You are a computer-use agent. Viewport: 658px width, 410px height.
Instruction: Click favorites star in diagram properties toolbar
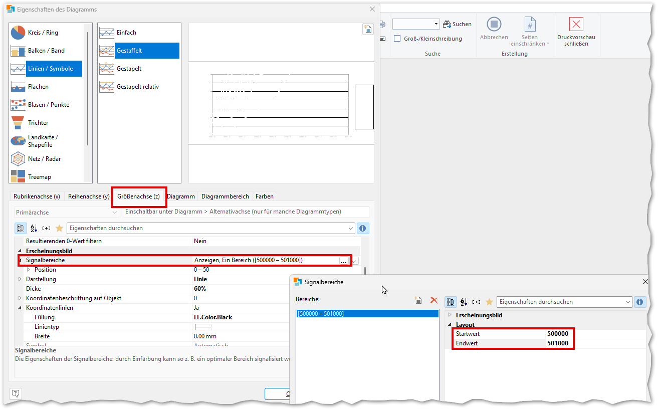tap(59, 228)
